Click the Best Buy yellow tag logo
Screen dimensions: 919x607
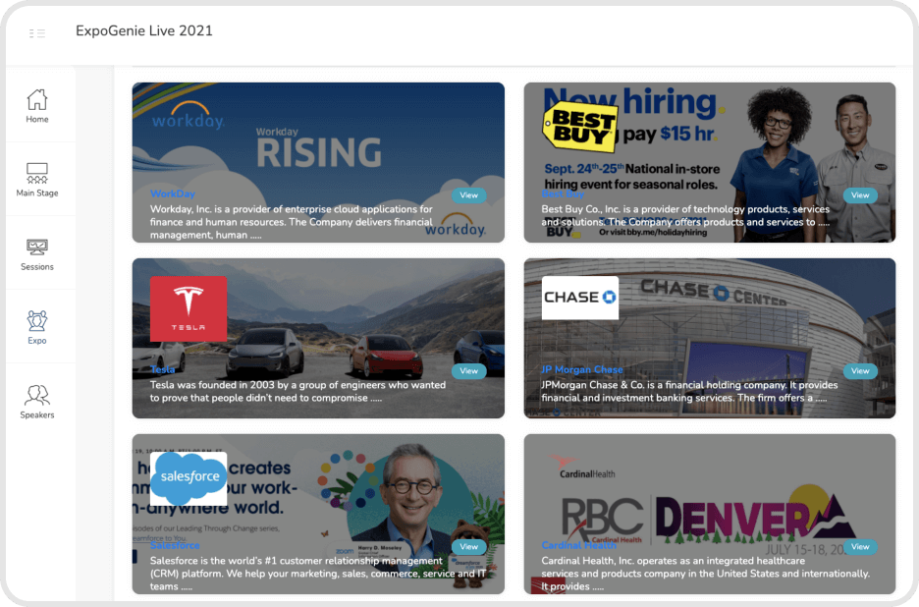pos(581,126)
